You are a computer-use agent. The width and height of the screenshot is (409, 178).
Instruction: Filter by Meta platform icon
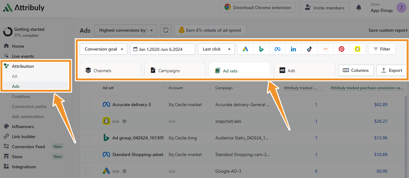tap(277, 49)
